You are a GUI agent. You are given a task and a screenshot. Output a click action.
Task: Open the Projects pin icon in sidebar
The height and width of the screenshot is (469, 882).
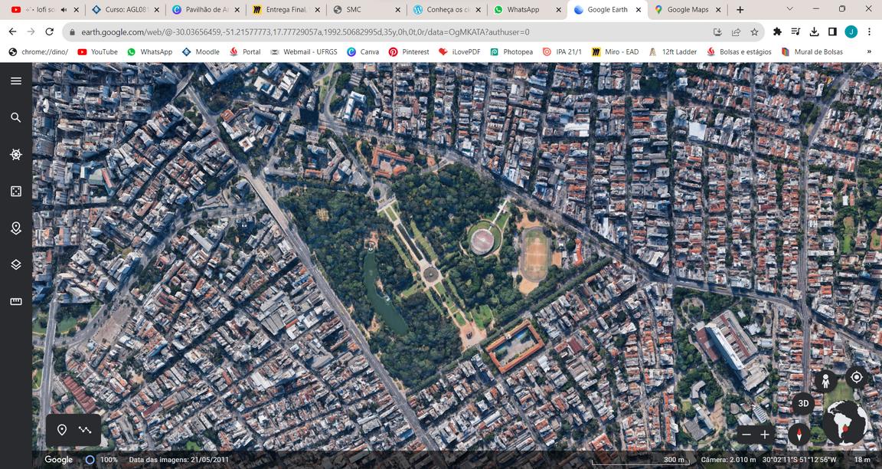click(16, 228)
